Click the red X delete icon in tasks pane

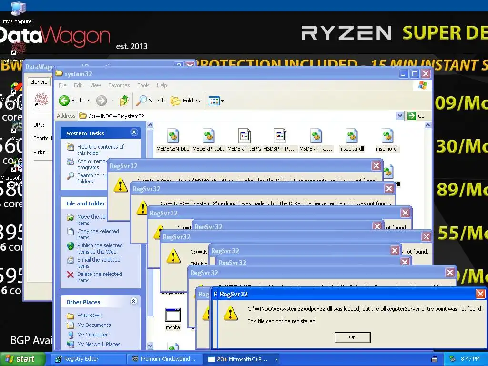[71, 274]
